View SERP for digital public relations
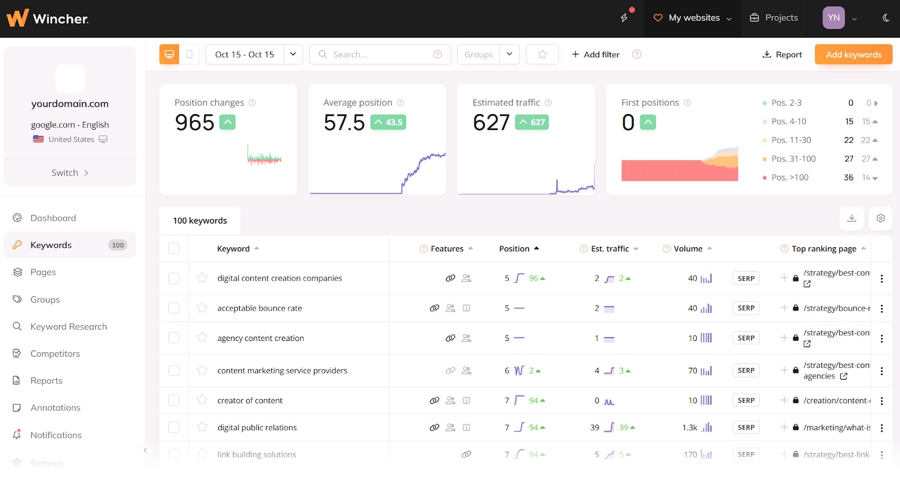Screen dimensions: 900x478 (x=746, y=427)
